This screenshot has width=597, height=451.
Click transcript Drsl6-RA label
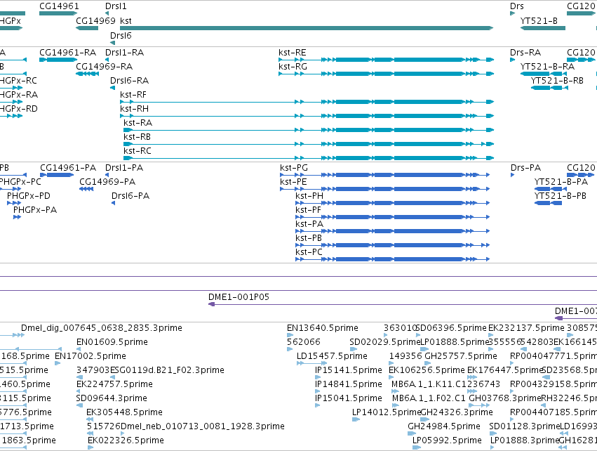click(130, 81)
